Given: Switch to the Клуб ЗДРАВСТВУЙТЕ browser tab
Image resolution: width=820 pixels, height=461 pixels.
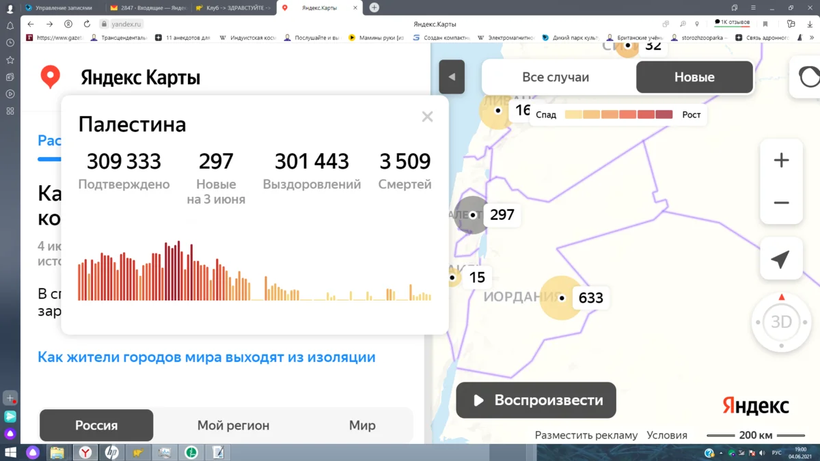Looking at the screenshot, I should [232, 8].
